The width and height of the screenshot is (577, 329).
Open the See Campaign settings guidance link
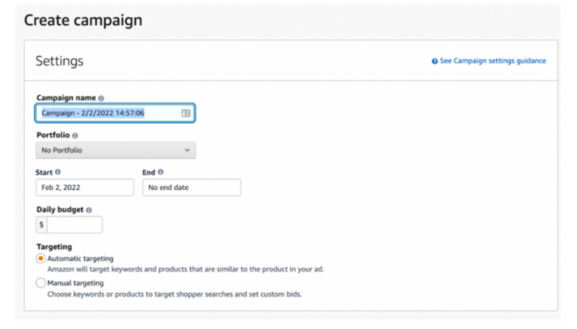click(x=493, y=61)
